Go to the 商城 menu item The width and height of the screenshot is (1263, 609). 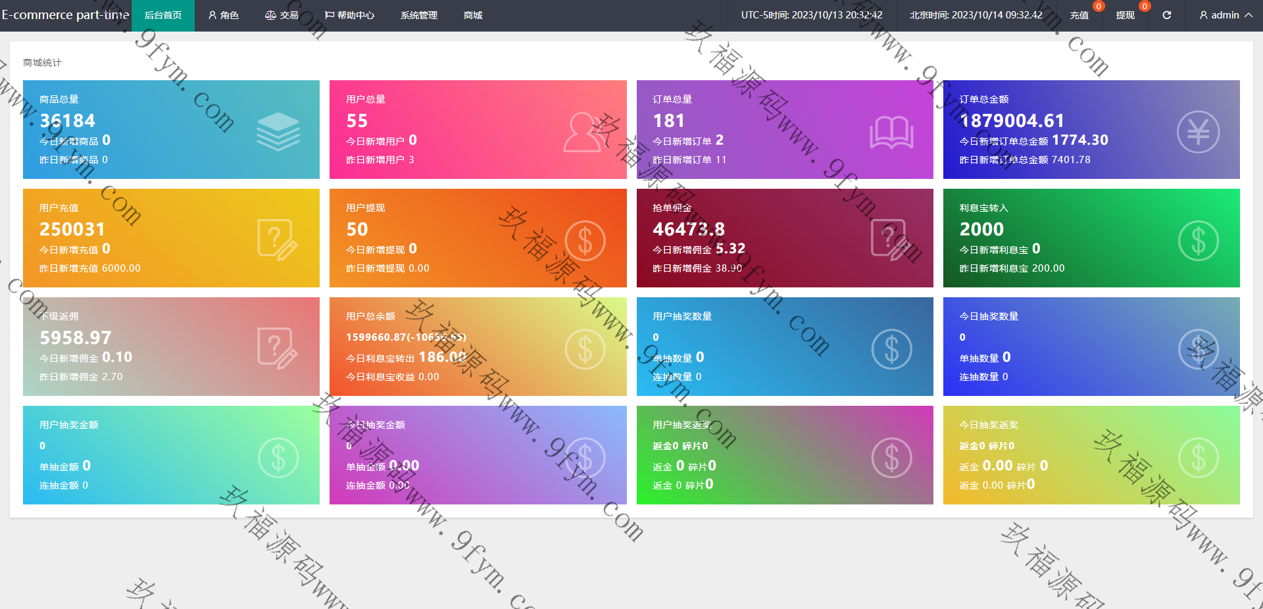pos(473,15)
